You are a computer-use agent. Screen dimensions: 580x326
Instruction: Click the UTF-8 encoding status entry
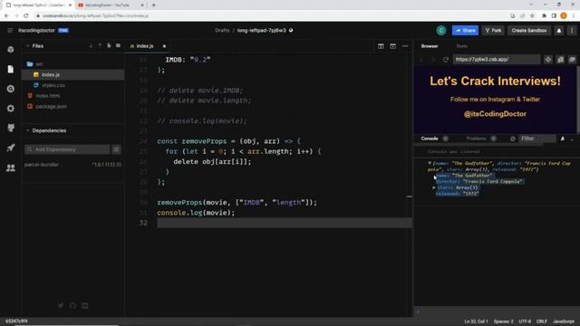click(x=525, y=321)
